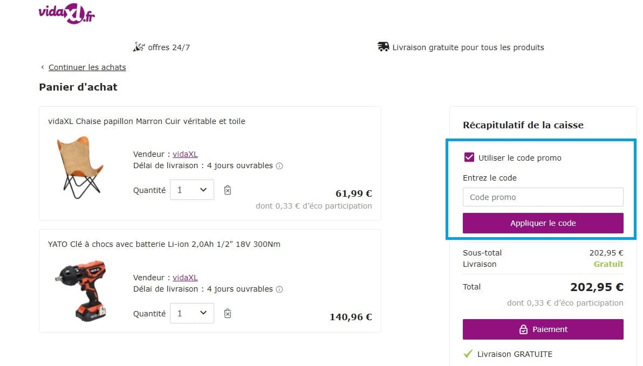Click the Code promo input field
Screen dimensions: 643x366
[543, 197]
